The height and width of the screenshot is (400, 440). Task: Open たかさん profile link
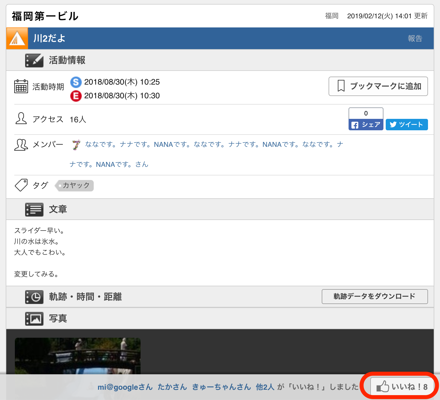coord(172,387)
